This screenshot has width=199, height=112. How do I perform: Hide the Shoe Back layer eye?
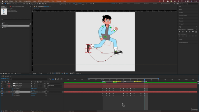point(1,92)
